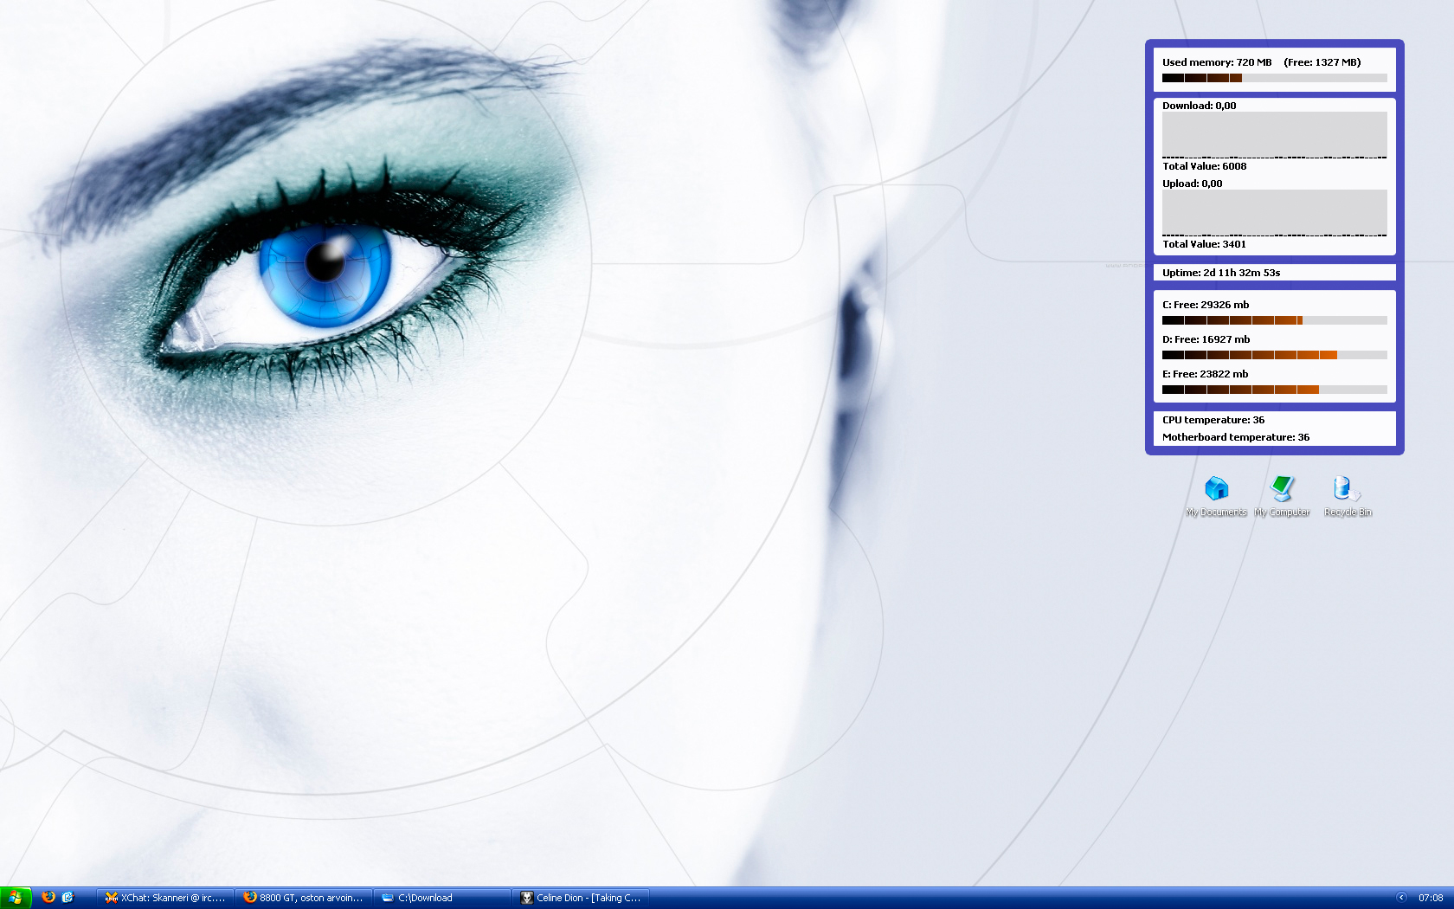Click the "(Free: 1327 MB)" memory text
1454x909 pixels.
pyautogui.click(x=1322, y=62)
